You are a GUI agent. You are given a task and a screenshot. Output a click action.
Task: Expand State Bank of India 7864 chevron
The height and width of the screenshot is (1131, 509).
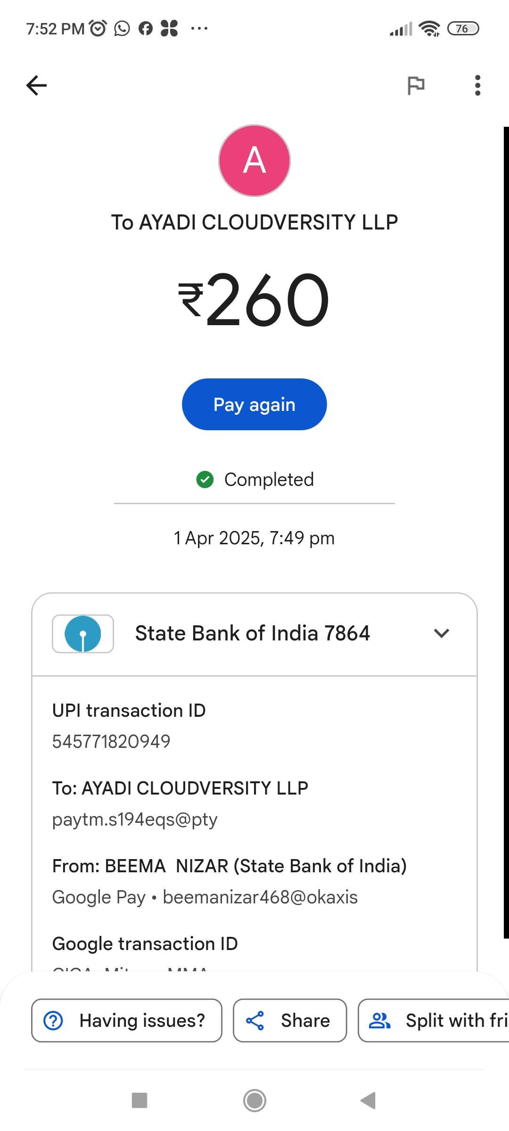pyautogui.click(x=441, y=633)
